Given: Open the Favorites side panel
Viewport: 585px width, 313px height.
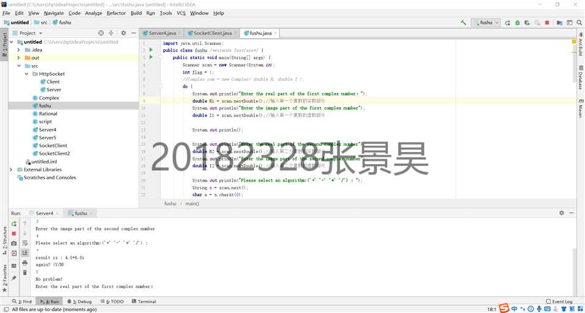Looking at the screenshot, I should pos(4,278).
